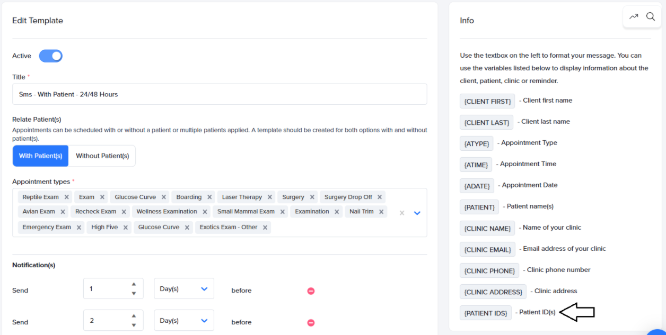Remove the Nail Trim tag
Viewport: 666px width, 335px height.
point(382,212)
